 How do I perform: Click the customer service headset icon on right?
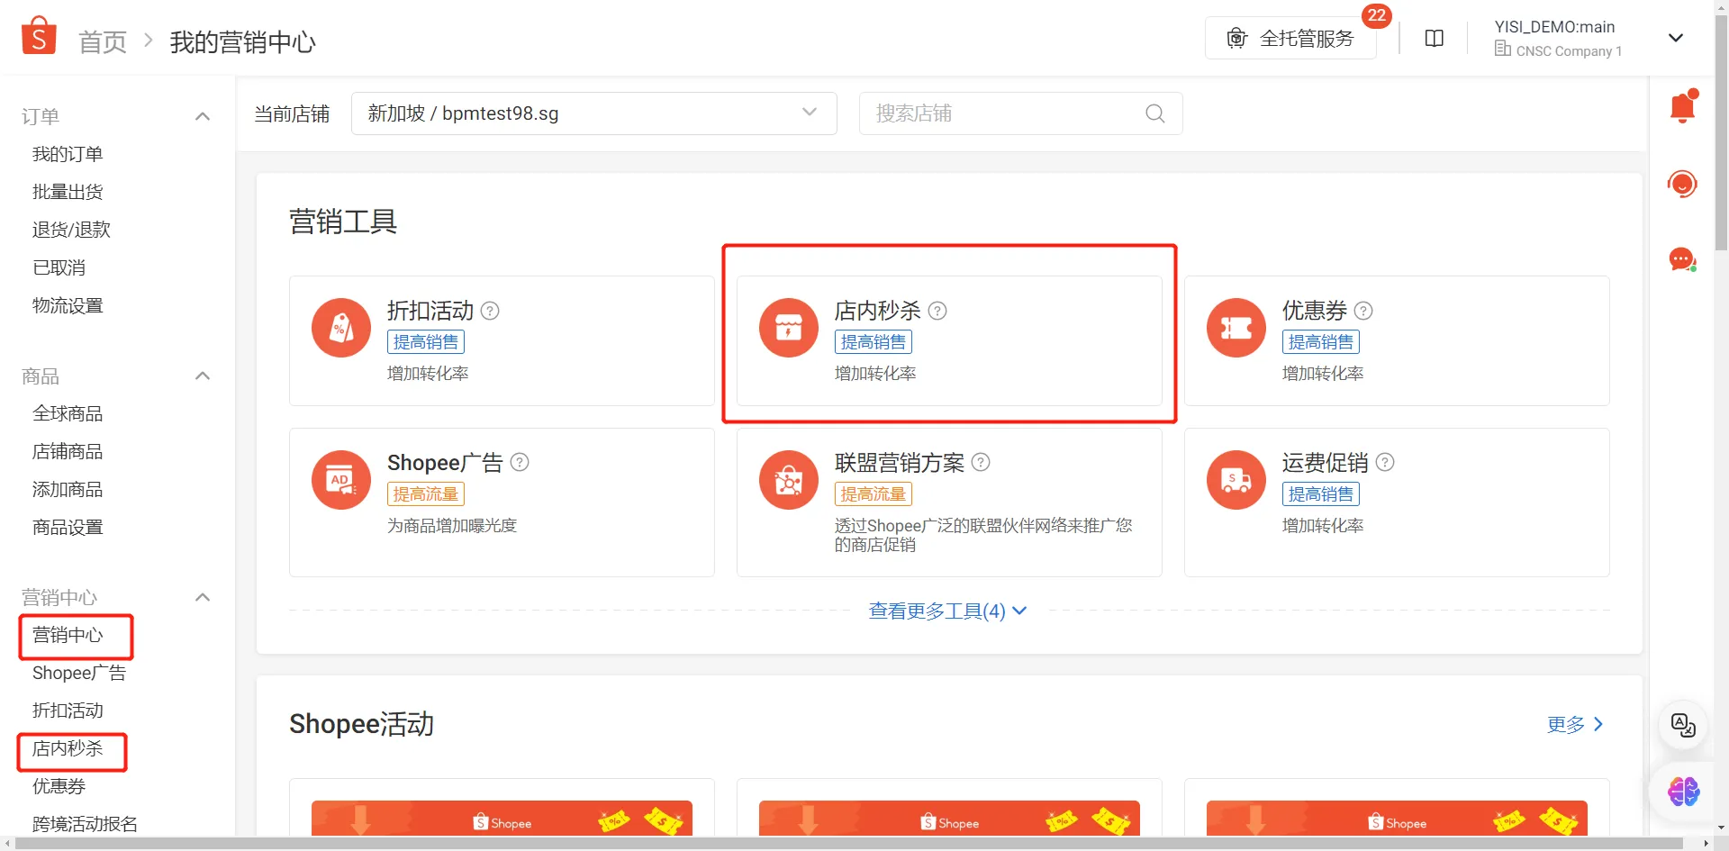(1682, 184)
